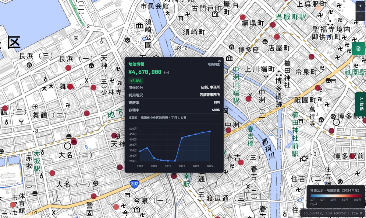This screenshot has height=218, width=366.
Task: Select land price marker above 店屋町
Action: pos(277,37)
